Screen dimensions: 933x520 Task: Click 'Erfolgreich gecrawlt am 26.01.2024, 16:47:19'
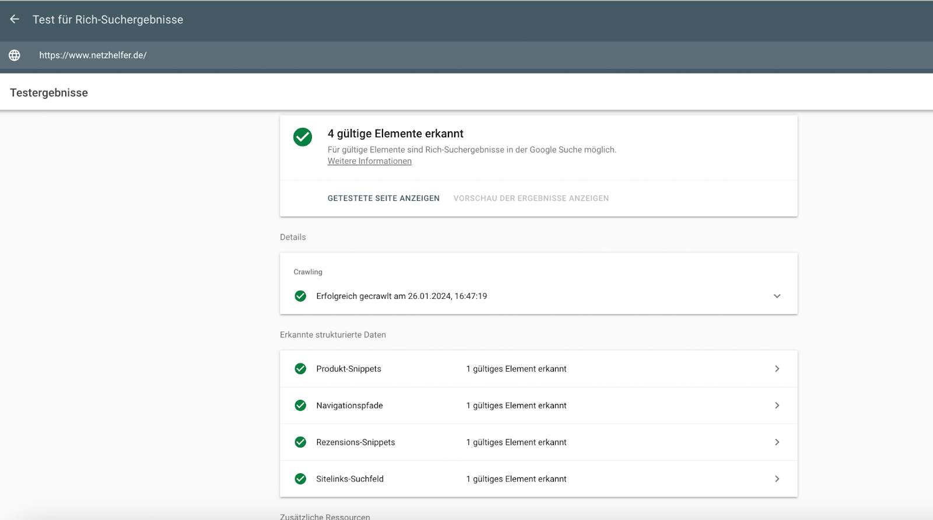pos(402,296)
